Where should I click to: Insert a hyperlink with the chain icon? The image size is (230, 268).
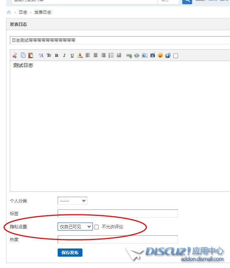pos(129,56)
